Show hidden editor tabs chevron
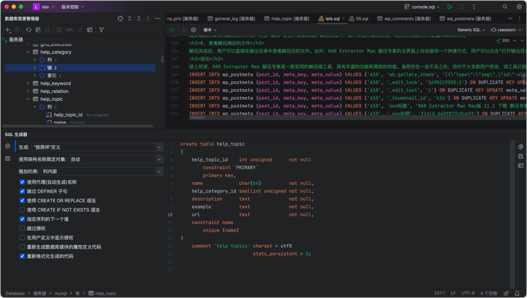This screenshot has height=298, width=527. pos(510,18)
